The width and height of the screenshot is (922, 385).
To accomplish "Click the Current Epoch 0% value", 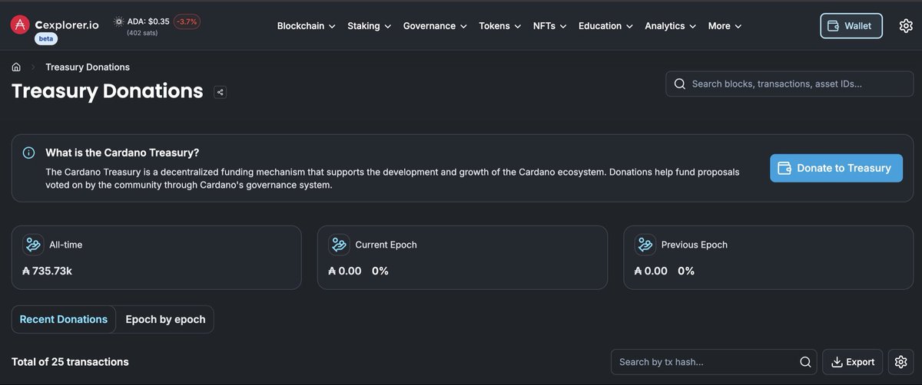I will [380, 271].
